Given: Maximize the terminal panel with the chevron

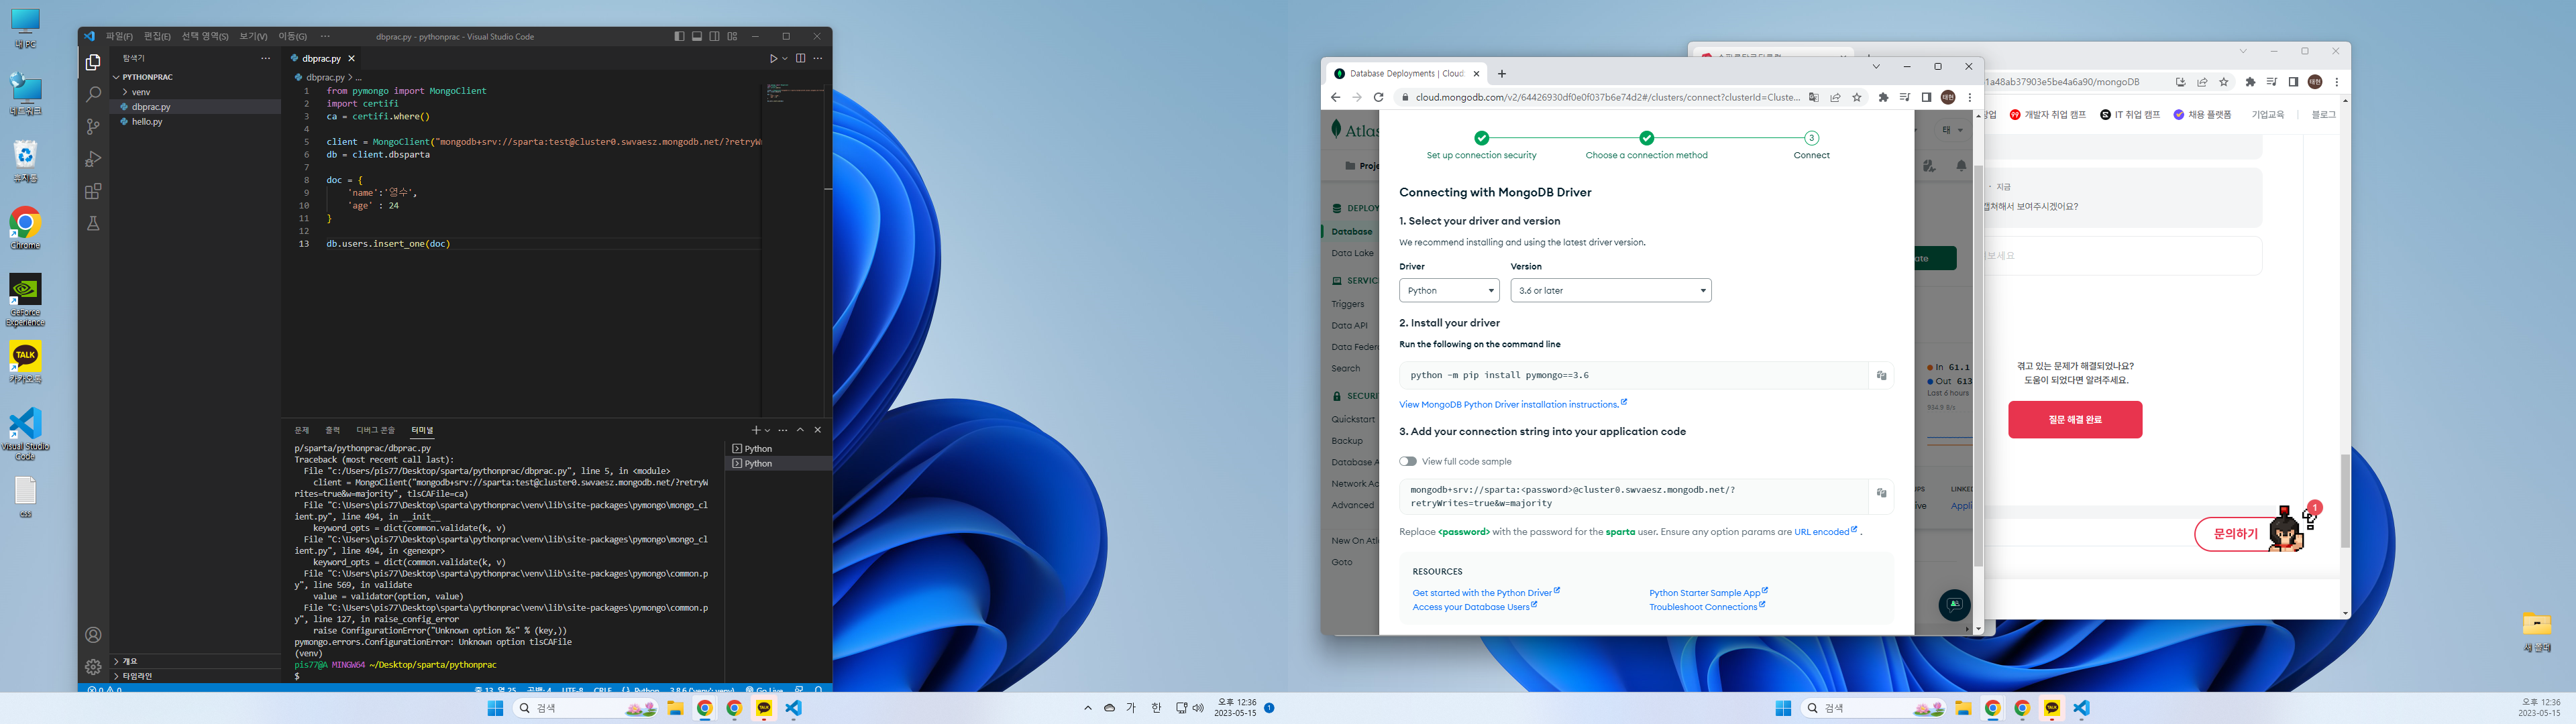Looking at the screenshot, I should [x=800, y=430].
